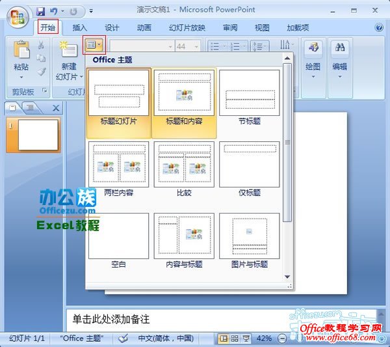
Task: Undo the last action
Action: pos(54,11)
